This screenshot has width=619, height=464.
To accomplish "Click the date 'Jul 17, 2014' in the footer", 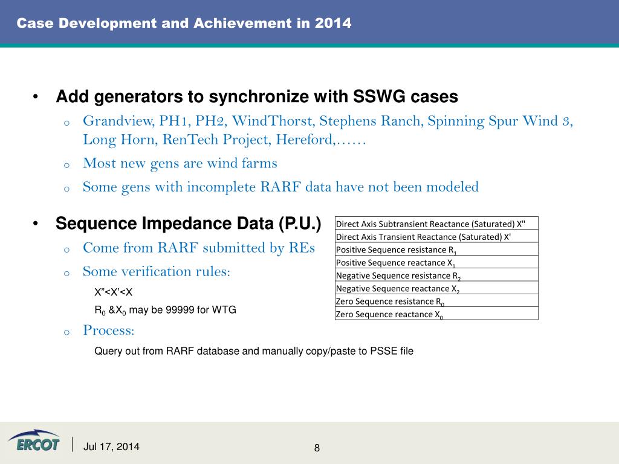I will 111,446.
